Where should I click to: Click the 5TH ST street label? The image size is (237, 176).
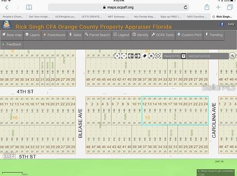27,157
